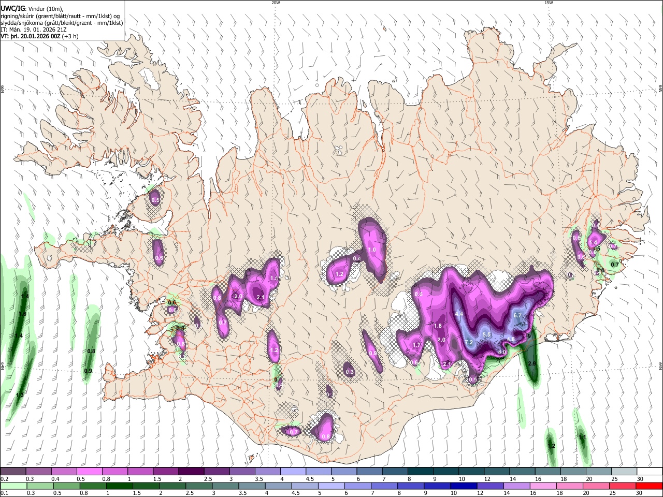Click the bright pink 0.5 swatch in snow legend
The width and height of the screenshot is (663, 497).
tap(89, 472)
